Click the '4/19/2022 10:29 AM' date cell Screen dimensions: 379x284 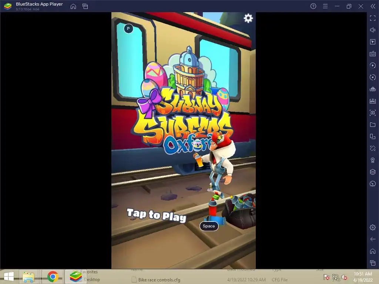246,280
